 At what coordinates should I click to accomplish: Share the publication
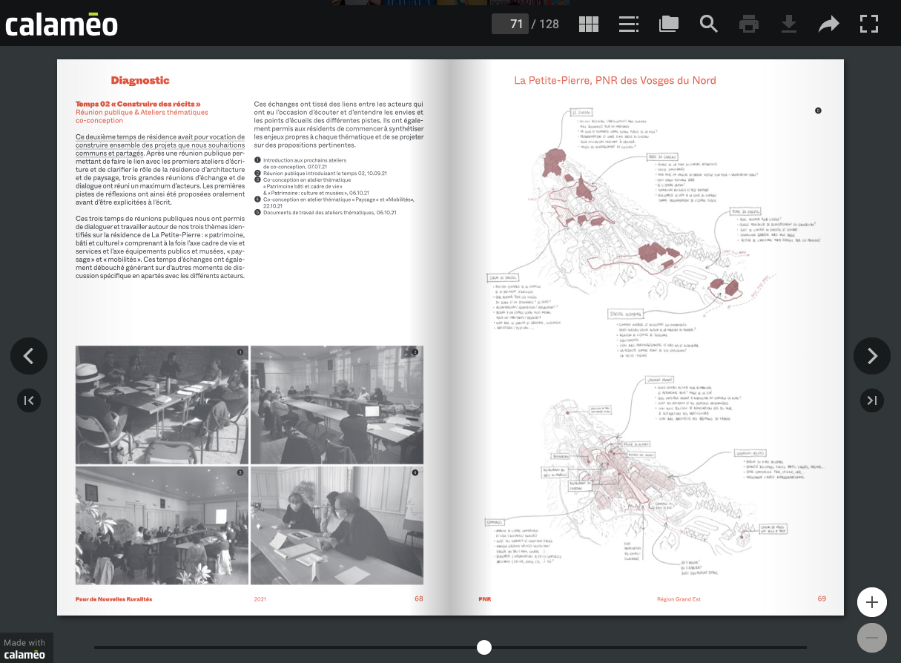829,24
